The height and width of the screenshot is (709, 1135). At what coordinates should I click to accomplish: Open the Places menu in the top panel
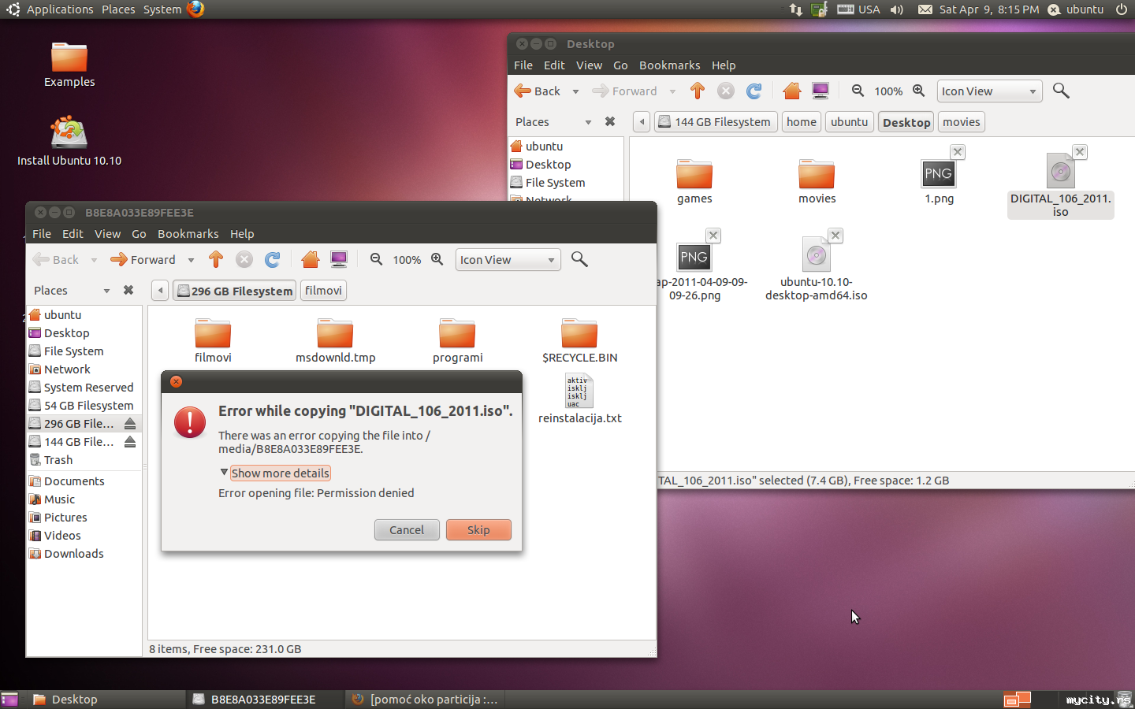click(x=118, y=9)
